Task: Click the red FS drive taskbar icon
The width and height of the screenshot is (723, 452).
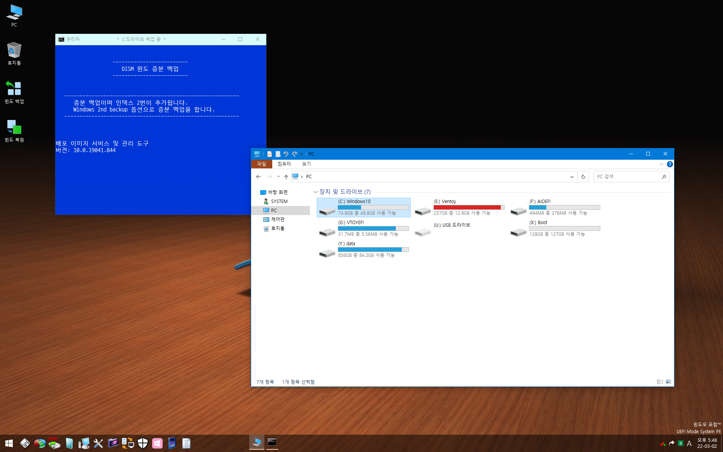Action: 54,443
